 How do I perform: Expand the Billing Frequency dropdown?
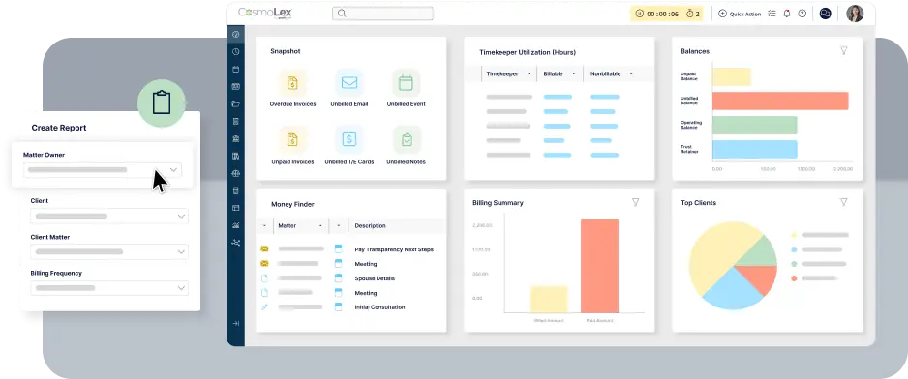[109, 287]
